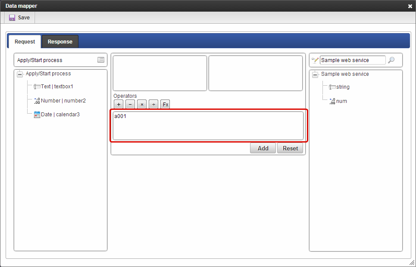Click the num field numeric icon

click(332, 101)
